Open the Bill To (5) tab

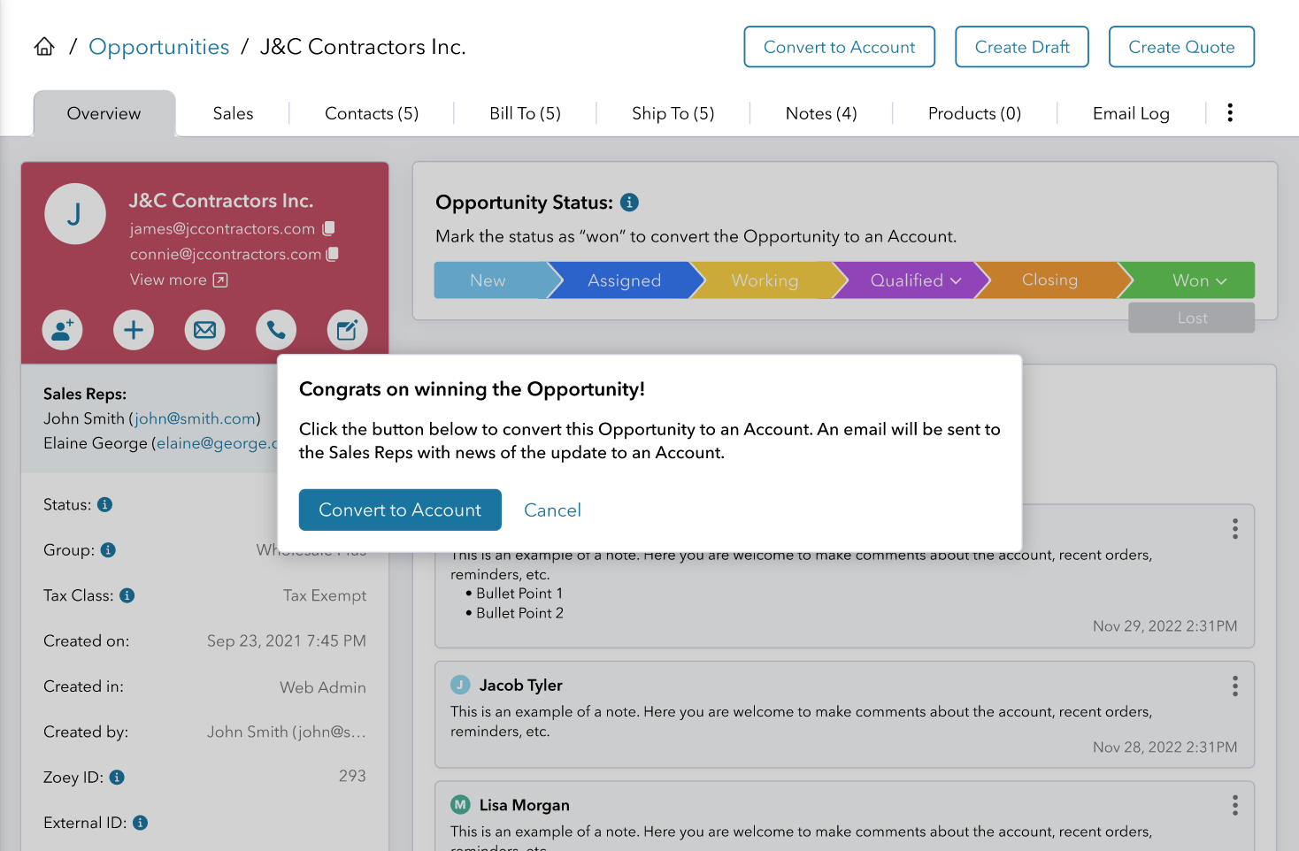click(525, 113)
